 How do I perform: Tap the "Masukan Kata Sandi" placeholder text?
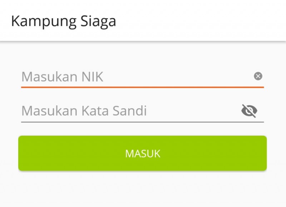84,111
